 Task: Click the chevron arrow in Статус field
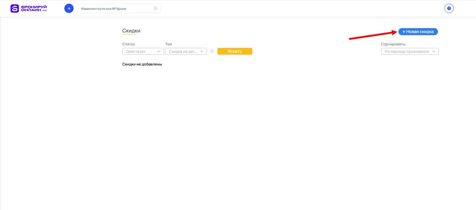(159, 52)
